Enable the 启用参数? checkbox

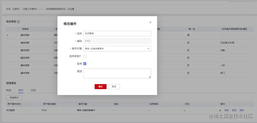point(85,56)
